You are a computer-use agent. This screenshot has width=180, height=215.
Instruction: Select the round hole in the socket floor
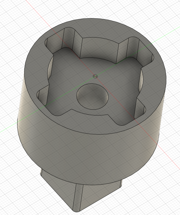92,97
